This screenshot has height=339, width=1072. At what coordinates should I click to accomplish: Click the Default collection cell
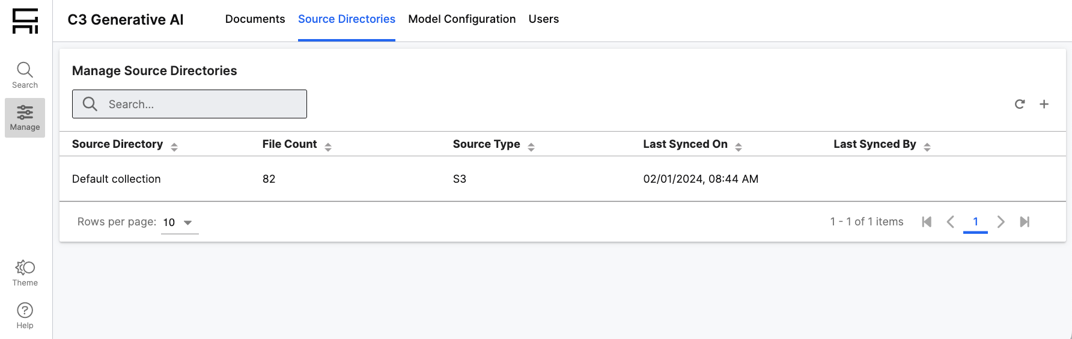(117, 179)
